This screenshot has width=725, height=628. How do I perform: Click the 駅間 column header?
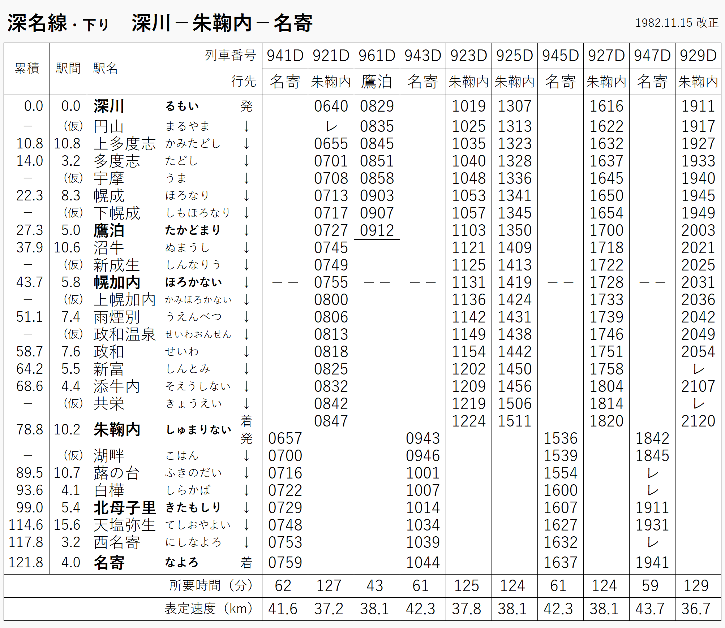coord(68,68)
